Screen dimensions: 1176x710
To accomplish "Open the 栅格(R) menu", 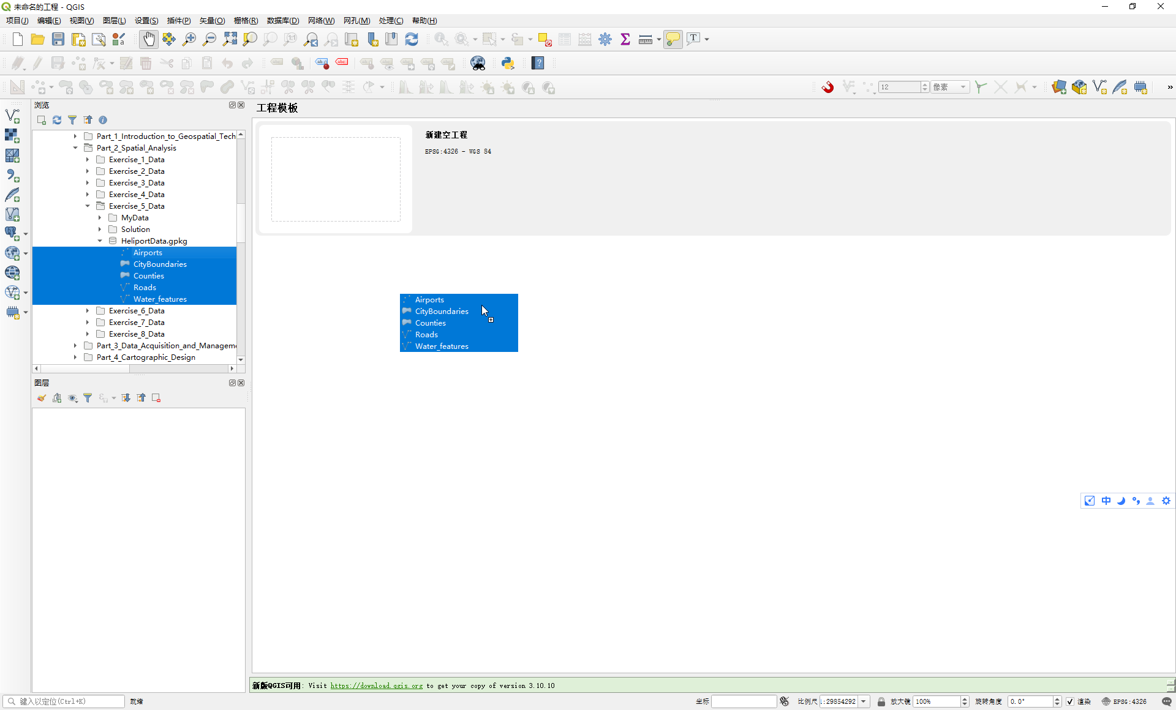I will click(x=246, y=21).
